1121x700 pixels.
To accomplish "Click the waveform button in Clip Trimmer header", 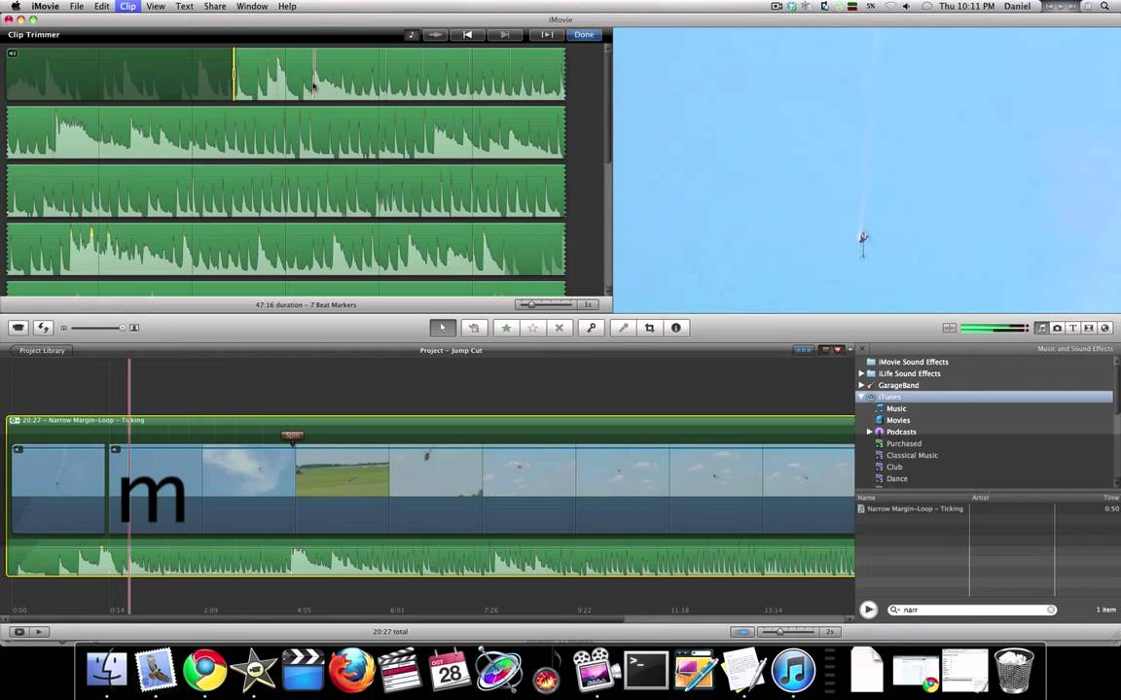I will click(435, 34).
